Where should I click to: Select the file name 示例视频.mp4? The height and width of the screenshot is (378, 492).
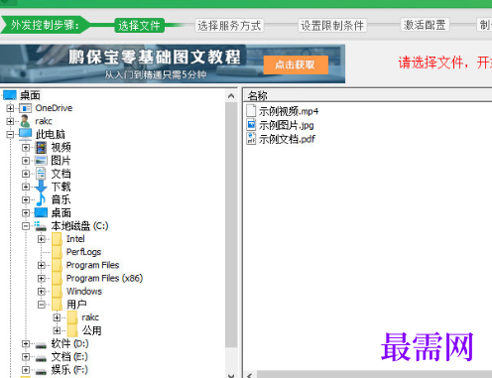[x=289, y=111]
